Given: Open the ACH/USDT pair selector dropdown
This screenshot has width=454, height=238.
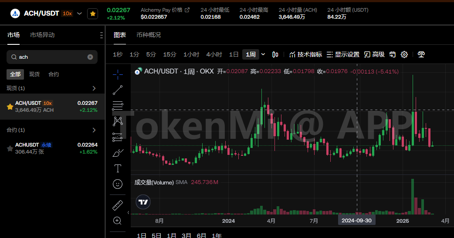Looking at the screenshot, I should [x=79, y=13].
